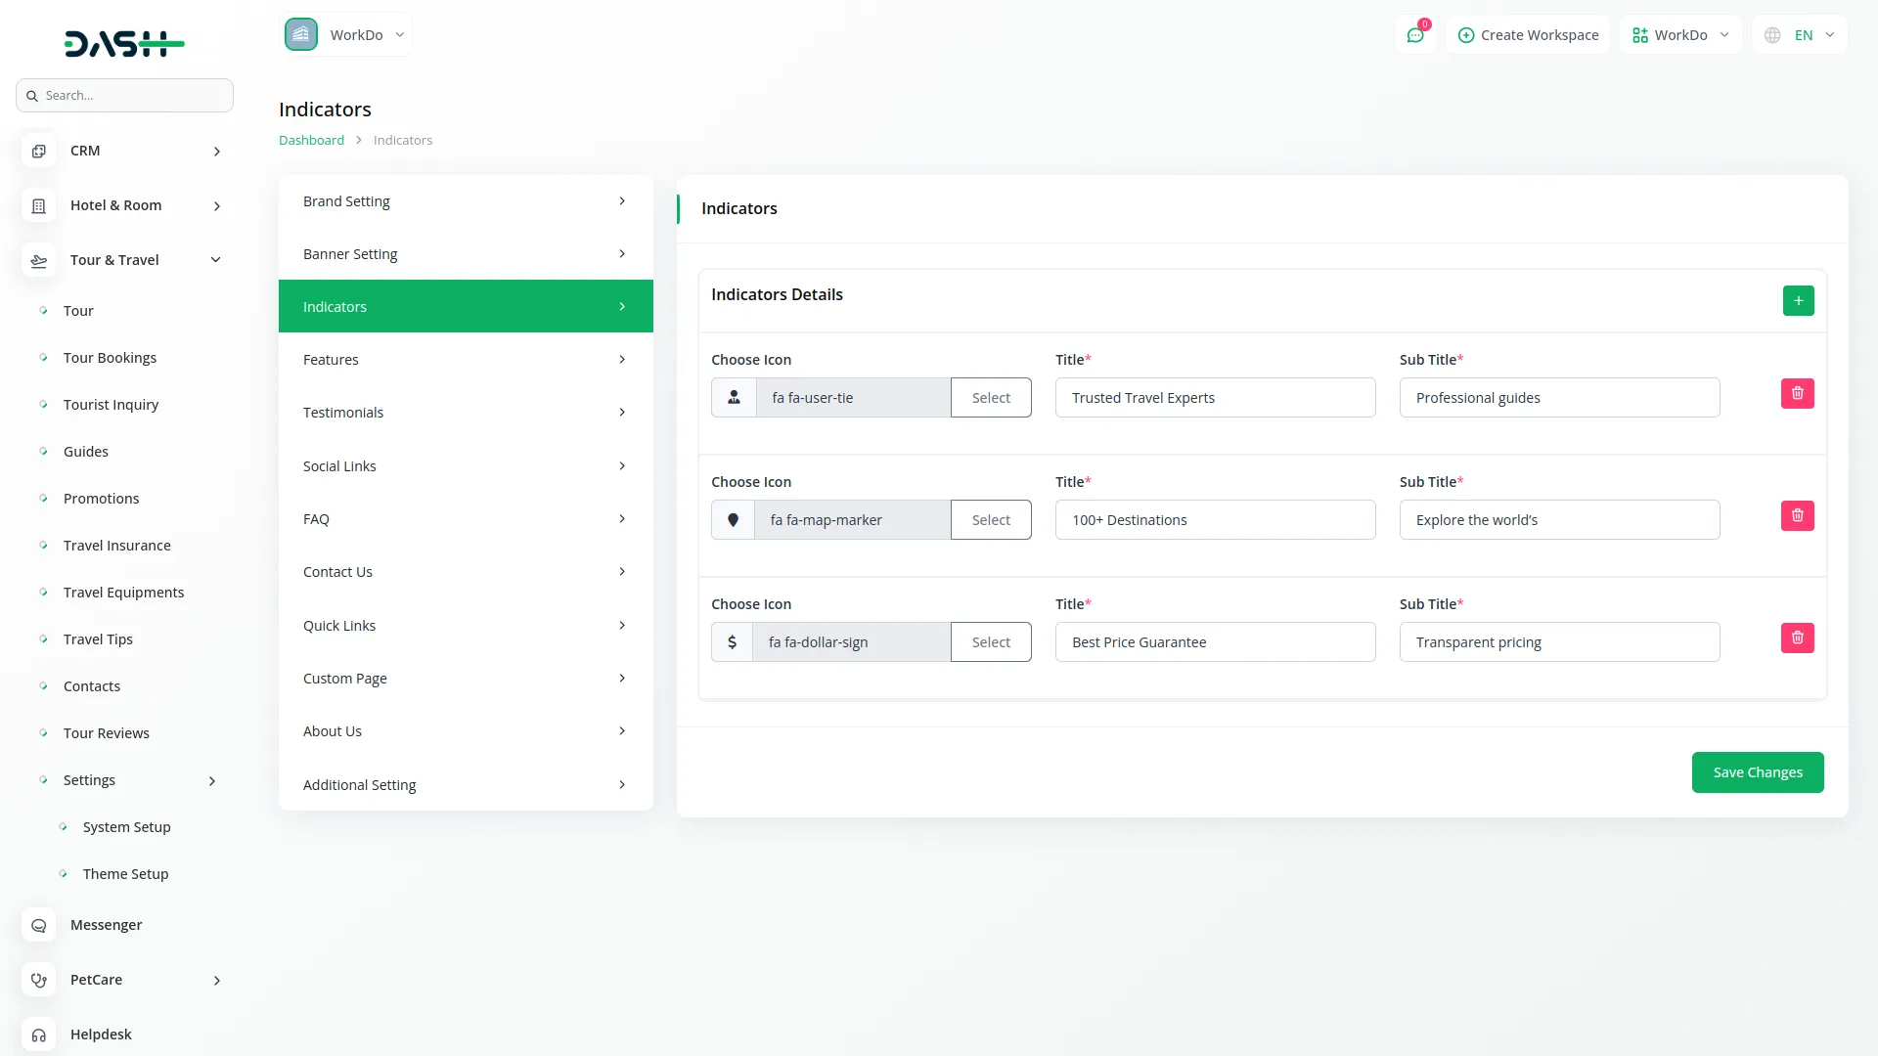The image size is (1878, 1056).
Task: Click the Messenger sidebar icon
Action: 39,925
